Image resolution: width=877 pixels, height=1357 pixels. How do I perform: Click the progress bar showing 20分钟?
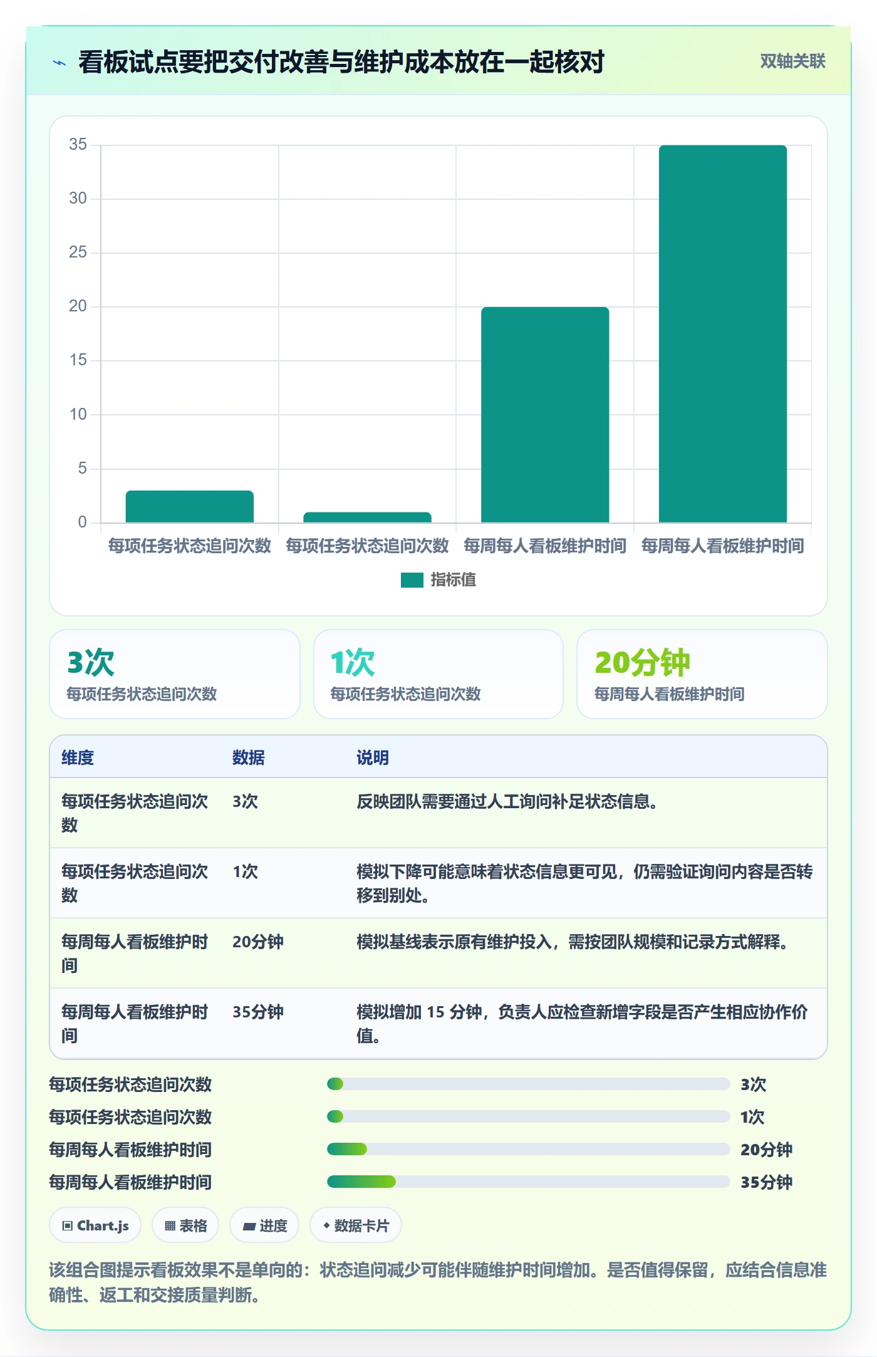coord(528,1149)
